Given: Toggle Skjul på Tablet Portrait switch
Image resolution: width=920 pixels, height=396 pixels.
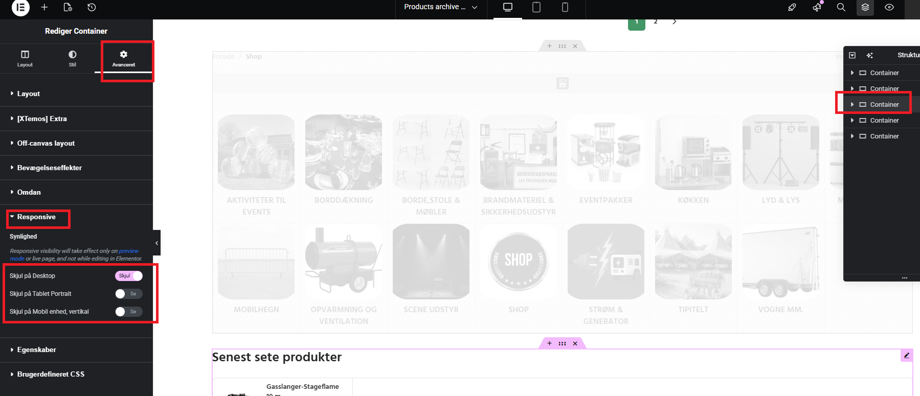Looking at the screenshot, I should point(129,294).
